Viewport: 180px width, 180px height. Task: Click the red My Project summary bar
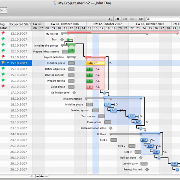(123, 33)
